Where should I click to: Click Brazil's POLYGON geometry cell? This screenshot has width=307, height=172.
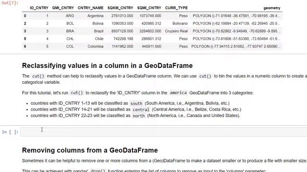[x=236, y=31]
